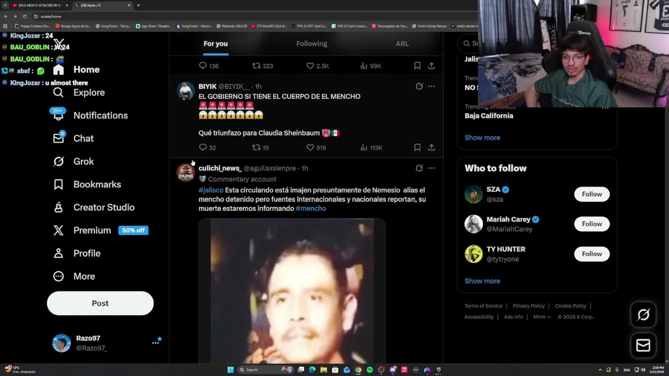Image resolution: width=669 pixels, height=376 pixels.
Task: Open account menu dots beside Razo97
Action: tap(155, 343)
